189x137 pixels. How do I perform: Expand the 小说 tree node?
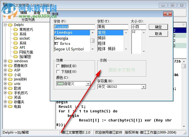pos(5,75)
